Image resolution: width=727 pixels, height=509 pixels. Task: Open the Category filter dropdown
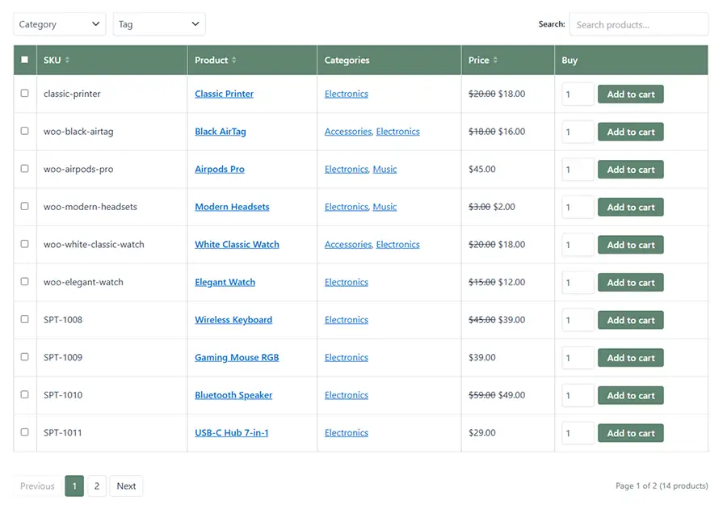[x=59, y=24]
